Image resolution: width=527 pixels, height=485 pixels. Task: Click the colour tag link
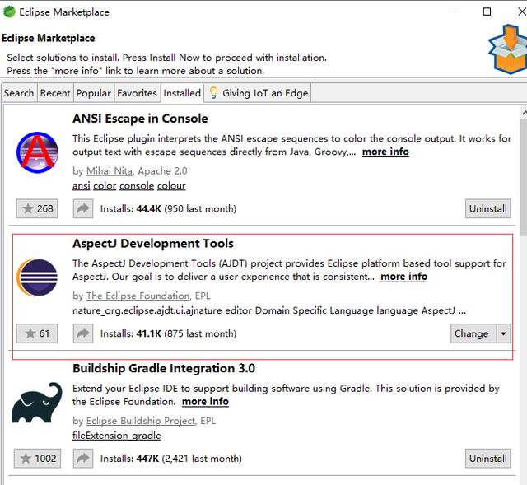point(171,186)
